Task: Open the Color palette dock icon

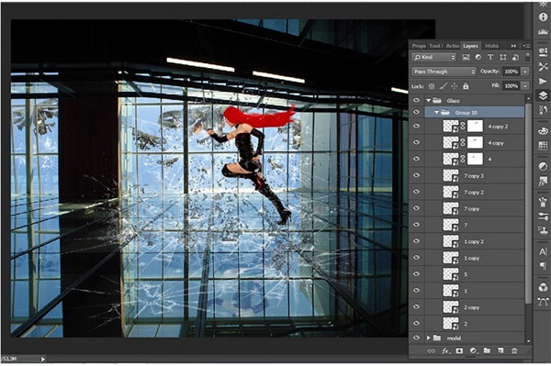Action: (543, 131)
